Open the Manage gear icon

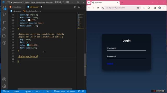[x=4, y=86]
